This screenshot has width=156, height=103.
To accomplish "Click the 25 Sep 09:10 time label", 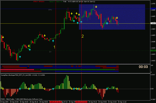I will pos(93,102).
